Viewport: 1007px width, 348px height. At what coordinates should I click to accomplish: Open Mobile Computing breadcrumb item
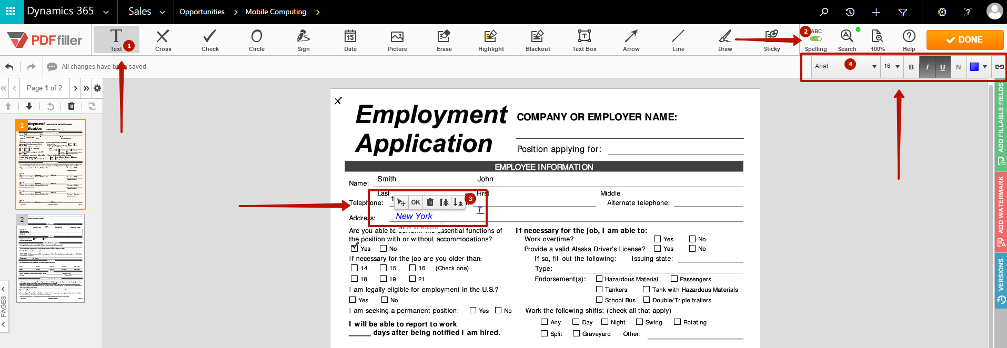click(276, 12)
